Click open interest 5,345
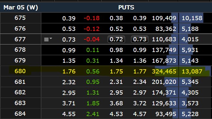The image size is (212, 119). point(190,82)
